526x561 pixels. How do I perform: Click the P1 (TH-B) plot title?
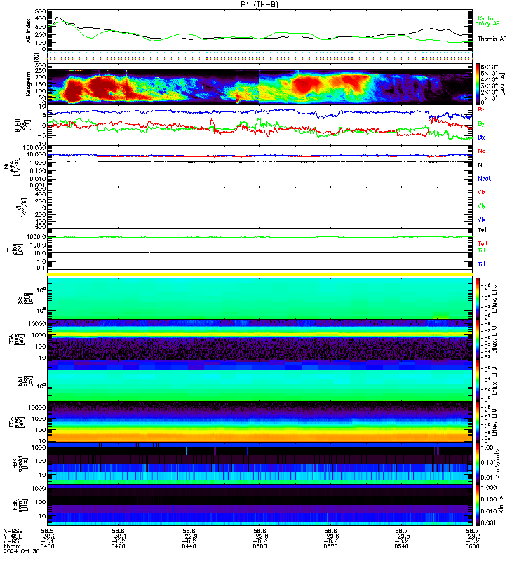pyautogui.click(x=259, y=5)
